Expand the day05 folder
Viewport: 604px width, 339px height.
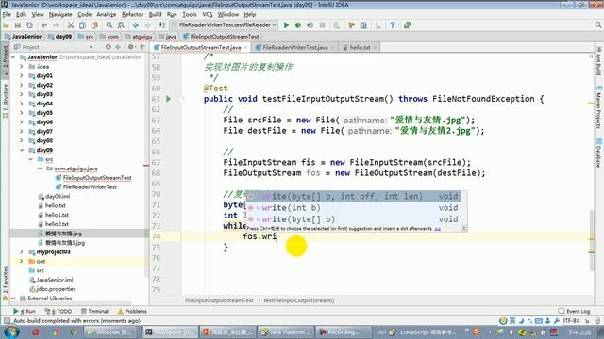tap(22, 113)
